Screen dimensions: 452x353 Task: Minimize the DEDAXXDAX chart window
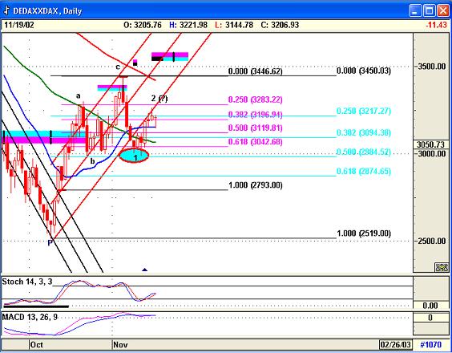[415, 11]
